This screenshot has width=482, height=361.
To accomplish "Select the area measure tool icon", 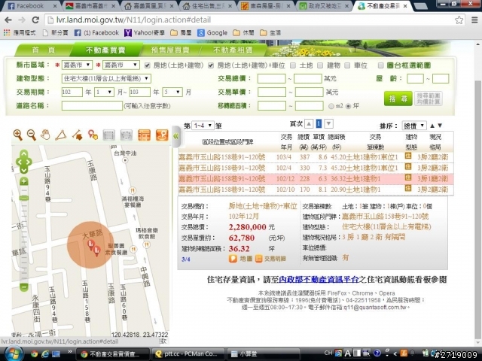I will pyautogui.click(x=77, y=135).
